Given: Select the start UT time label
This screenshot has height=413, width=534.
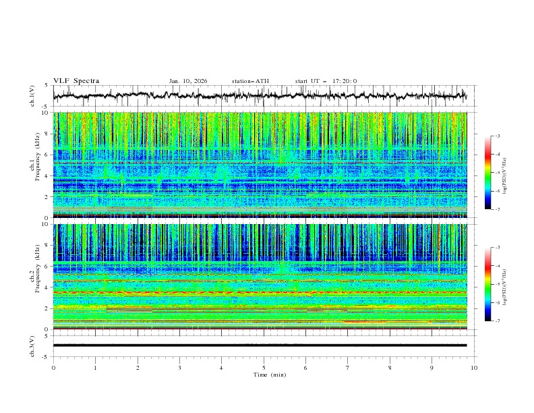Looking at the screenshot, I should [x=326, y=81].
